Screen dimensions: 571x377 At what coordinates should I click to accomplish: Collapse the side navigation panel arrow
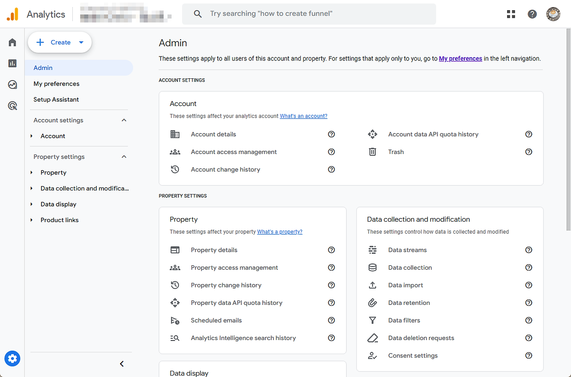point(122,364)
